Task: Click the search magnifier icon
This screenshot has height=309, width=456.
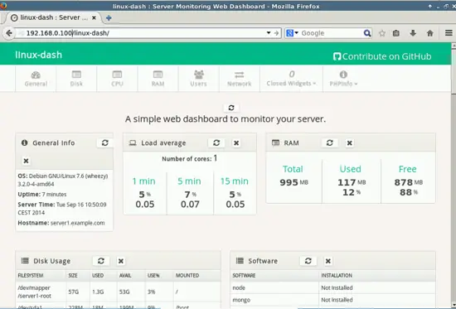Action: click(367, 33)
